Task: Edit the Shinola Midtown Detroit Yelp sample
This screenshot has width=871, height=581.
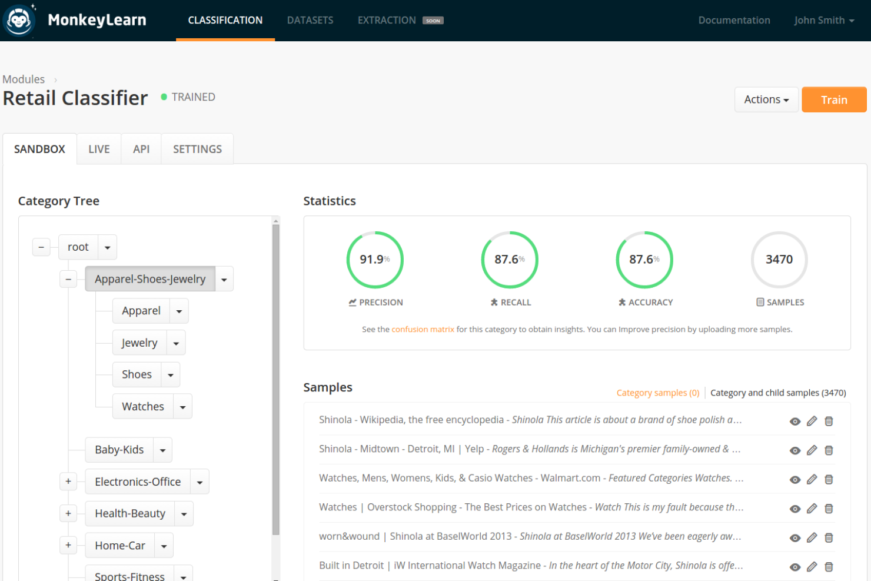Action: (x=812, y=450)
